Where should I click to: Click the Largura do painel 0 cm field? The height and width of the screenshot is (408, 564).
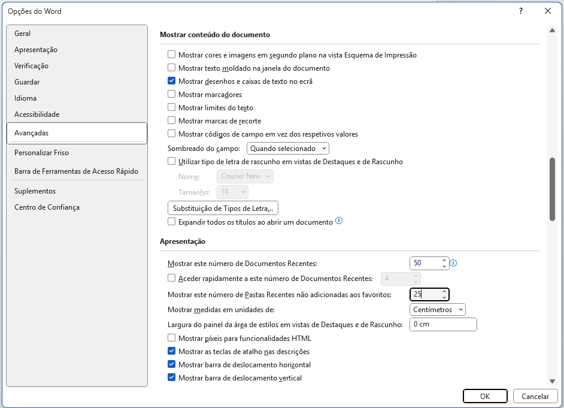pyautogui.click(x=443, y=324)
